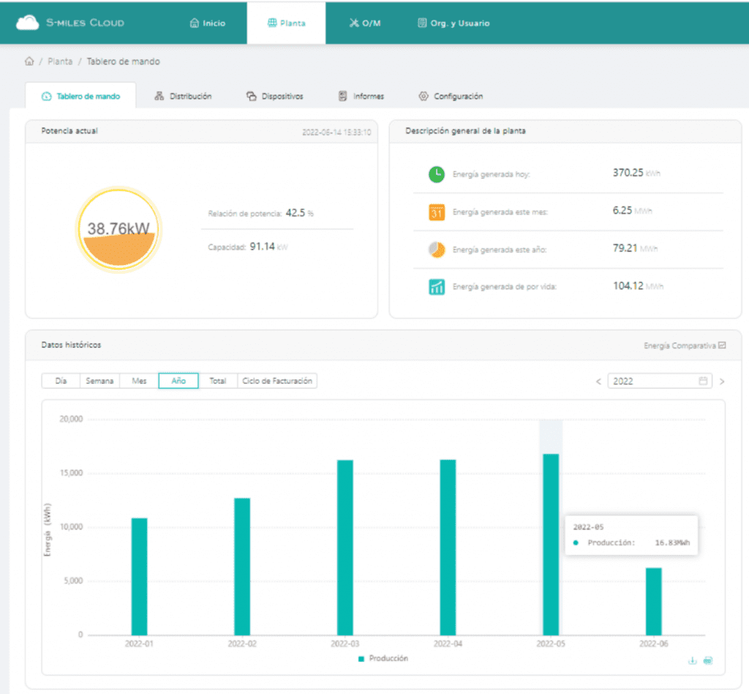Click the orange calendar monthly energy icon
The width and height of the screenshot is (749, 694).
point(436,212)
